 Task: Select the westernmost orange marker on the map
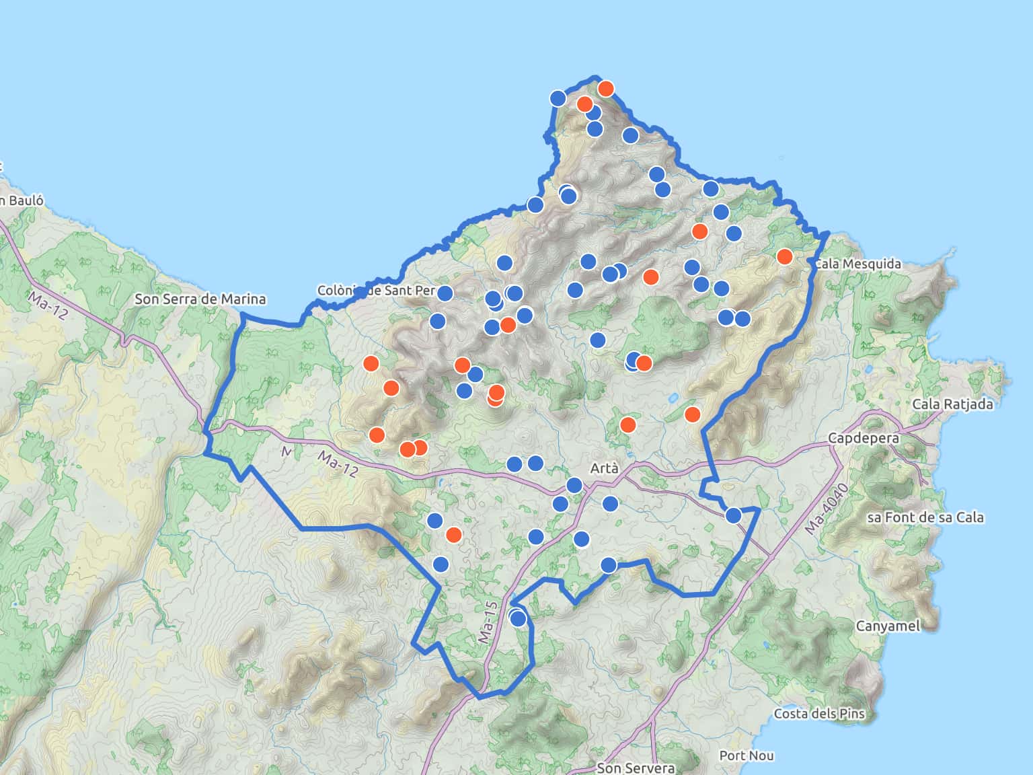click(x=371, y=363)
